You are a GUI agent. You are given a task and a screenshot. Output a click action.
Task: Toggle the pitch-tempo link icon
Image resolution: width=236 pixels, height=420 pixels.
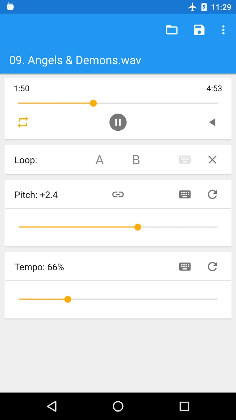(118, 195)
